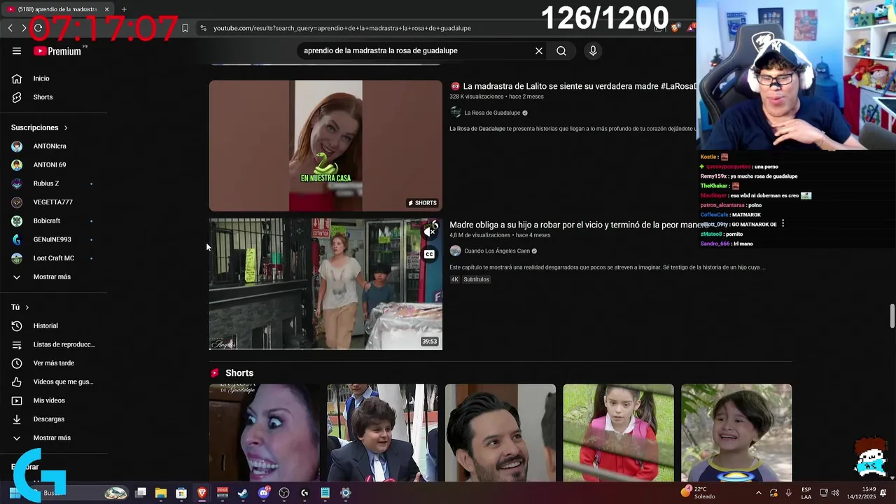Open the Inicio home icon in sidebar

coord(17,78)
